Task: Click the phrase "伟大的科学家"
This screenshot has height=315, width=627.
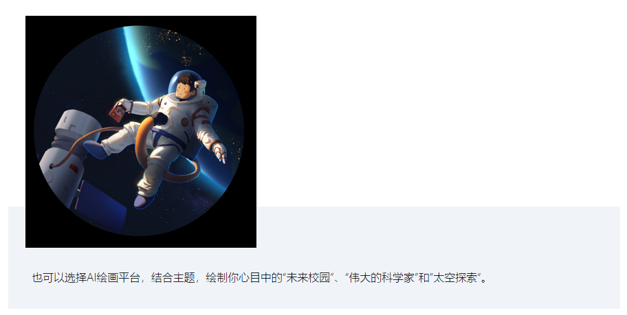Action: point(382,278)
